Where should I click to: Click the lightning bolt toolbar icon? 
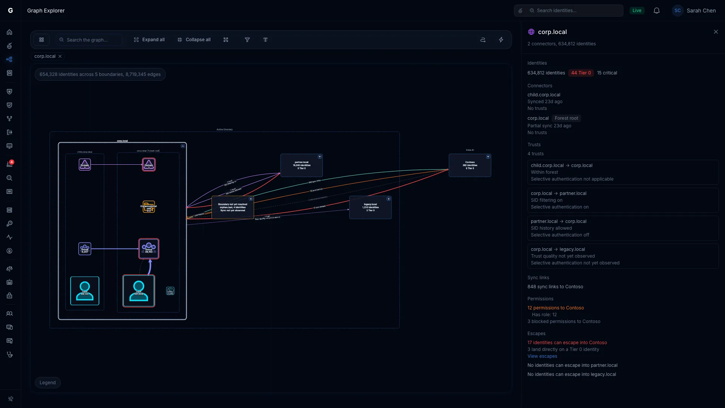point(501,40)
